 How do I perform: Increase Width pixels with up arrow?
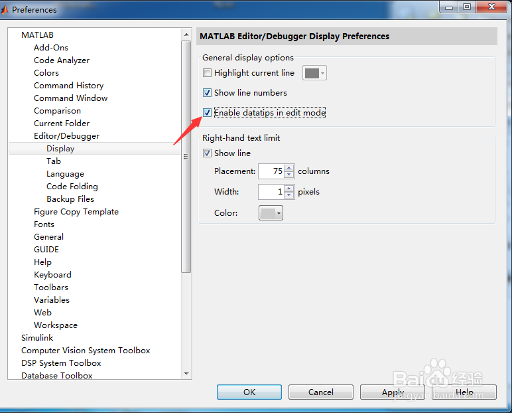click(x=289, y=189)
